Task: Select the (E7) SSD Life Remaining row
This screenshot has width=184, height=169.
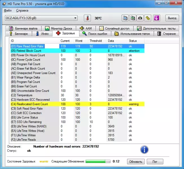Action: (x=77, y=122)
